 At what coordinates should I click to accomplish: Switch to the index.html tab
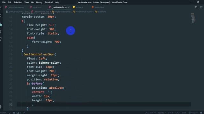pos(98,7)
